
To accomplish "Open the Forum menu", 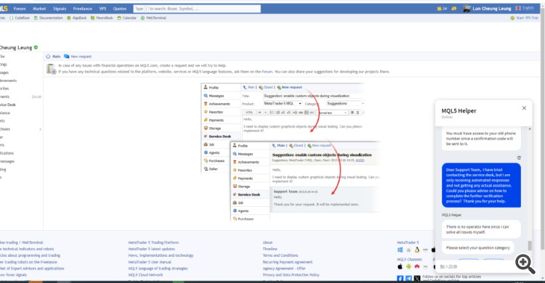I will click(20, 9).
